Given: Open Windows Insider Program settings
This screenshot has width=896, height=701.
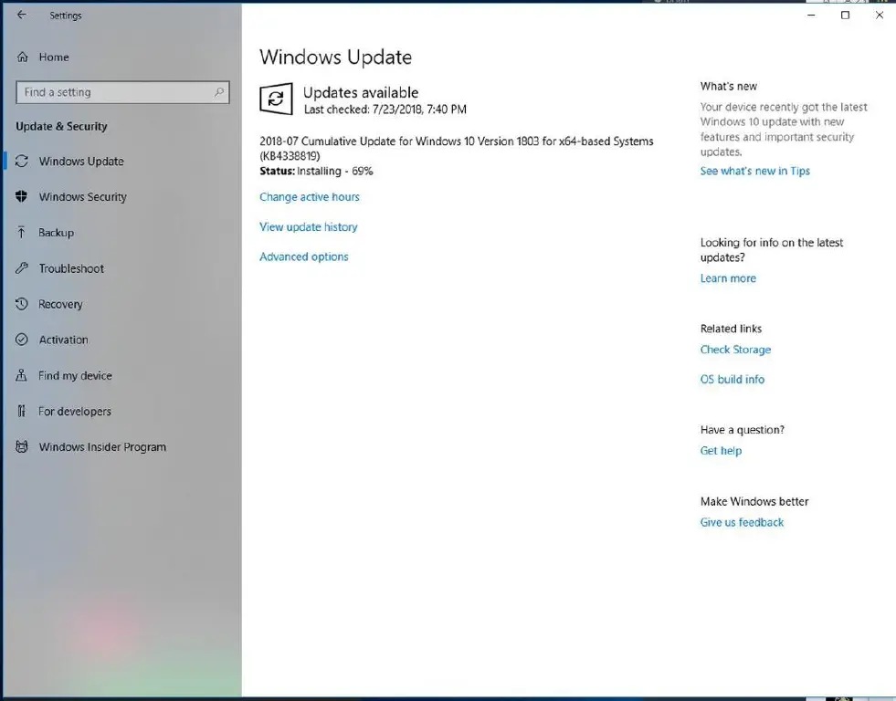Looking at the screenshot, I should 102,447.
